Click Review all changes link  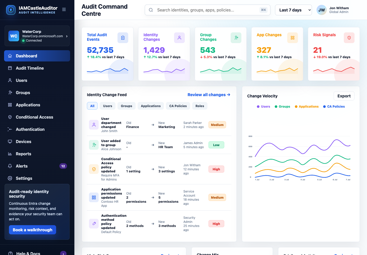click(209, 95)
